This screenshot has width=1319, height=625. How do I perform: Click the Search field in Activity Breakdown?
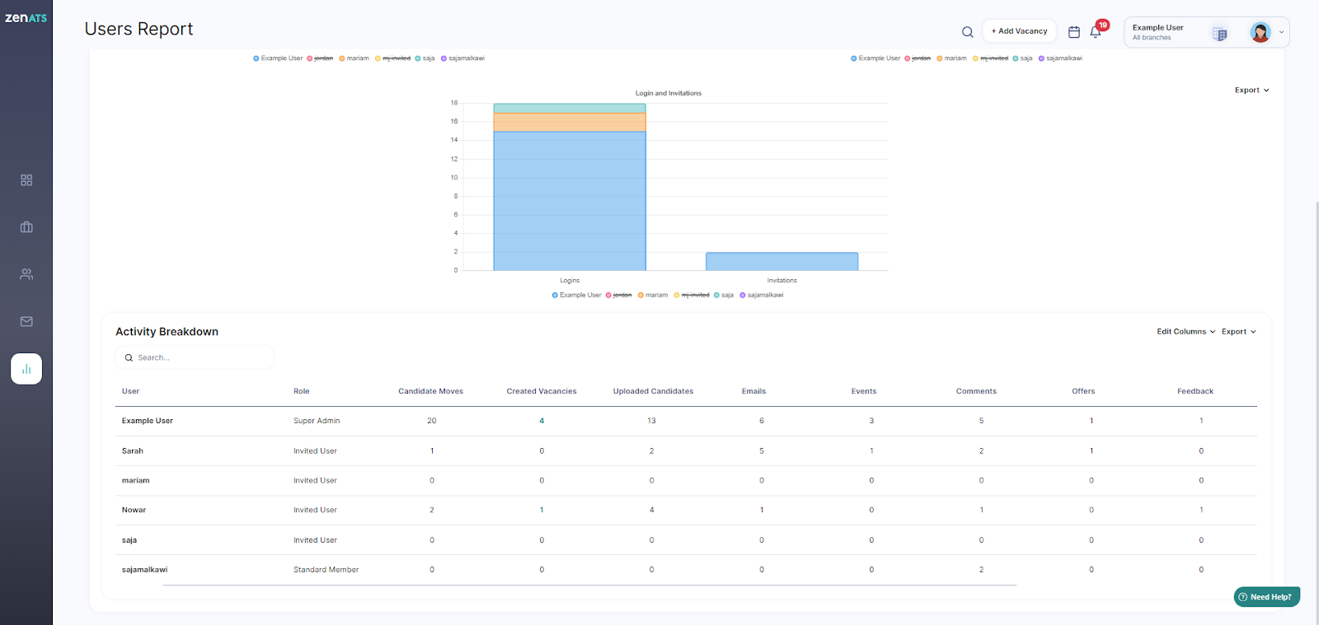pos(195,357)
